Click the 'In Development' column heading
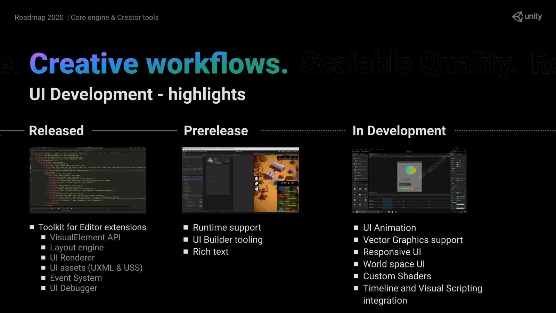 pyautogui.click(x=399, y=131)
